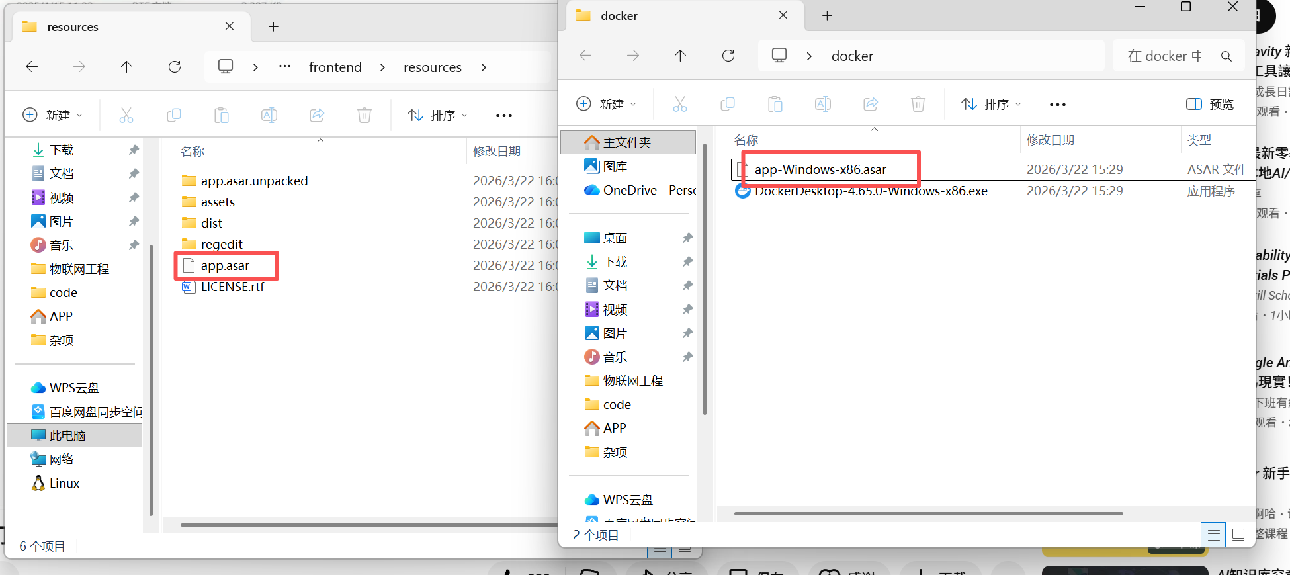Click This PC icon in resources address bar
The image size is (1290, 575).
226,66
